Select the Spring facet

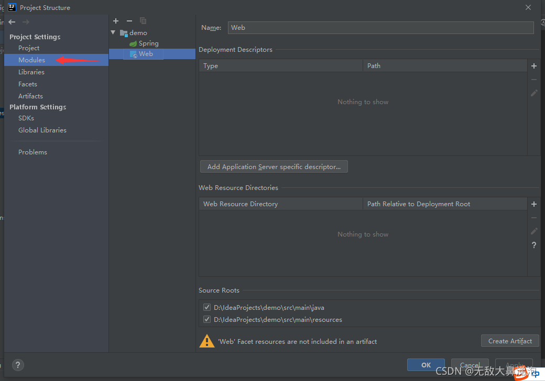pyautogui.click(x=144, y=43)
